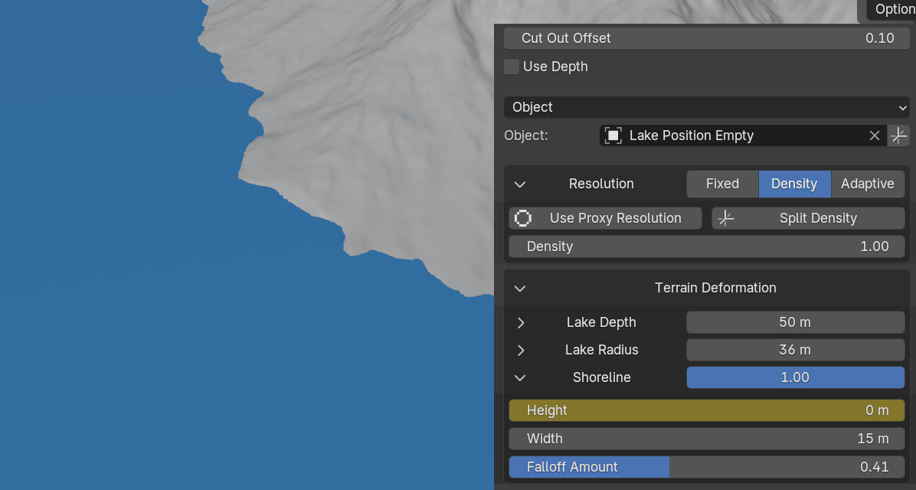Open the Object type dropdown
Viewport: 916px width, 490px height.
click(x=706, y=107)
